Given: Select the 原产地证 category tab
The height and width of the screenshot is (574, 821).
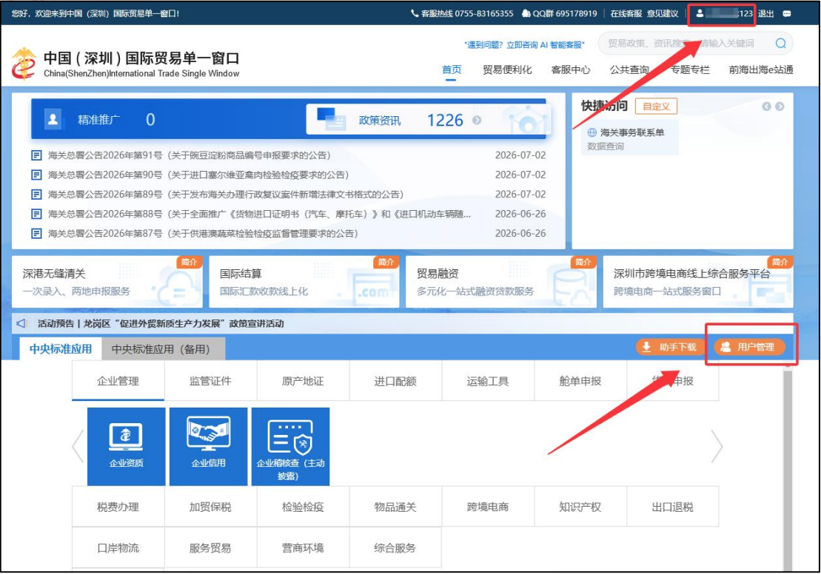Looking at the screenshot, I should pyautogui.click(x=303, y=381).
